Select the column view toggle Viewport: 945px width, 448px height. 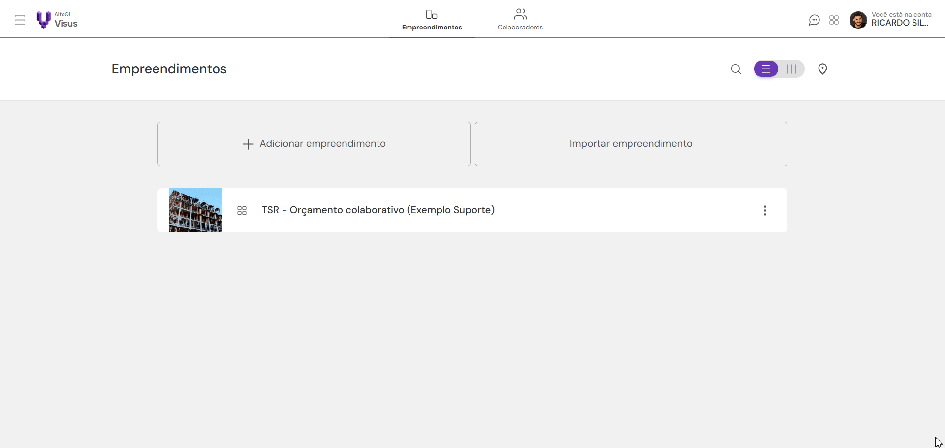(x=791, y=69)
